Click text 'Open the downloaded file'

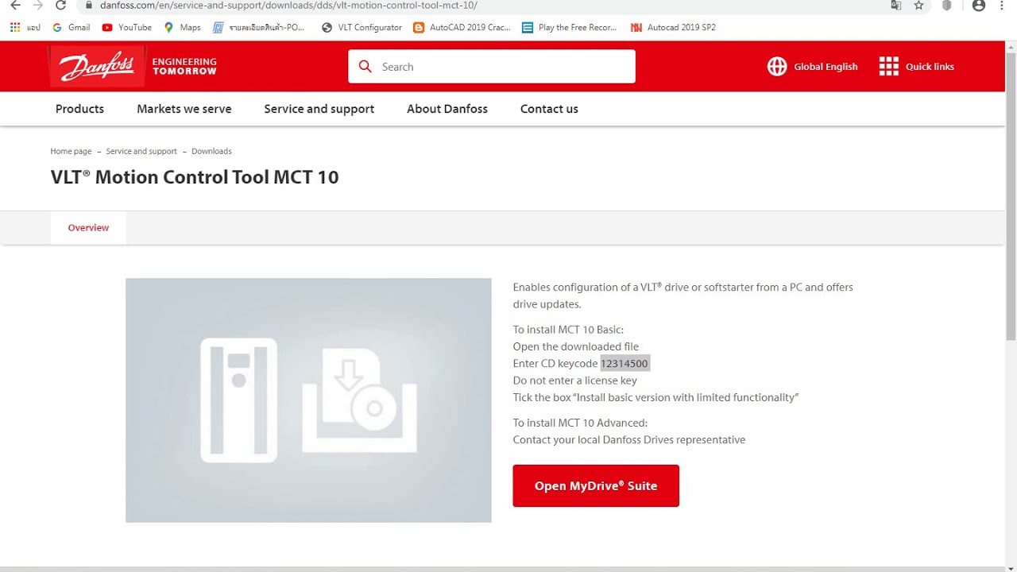point(576,346)
